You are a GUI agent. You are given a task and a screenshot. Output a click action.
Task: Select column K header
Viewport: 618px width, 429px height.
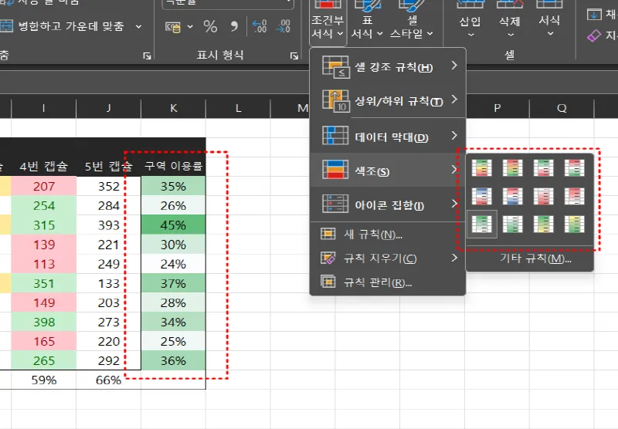(173, 108)
